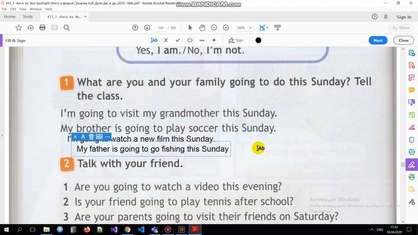This screenshot has width=418, height=235.
Task: Zoom out with minus circle
Action: tap(214, 27)
